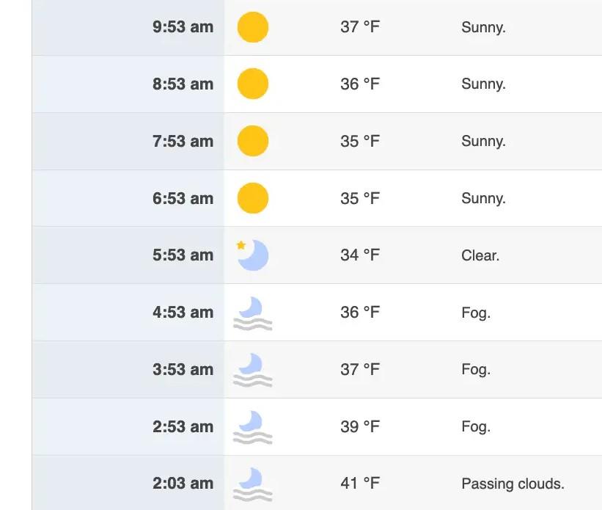
Task: Select the "Fog." text at 4:53 am
Action: pos(476,313)
